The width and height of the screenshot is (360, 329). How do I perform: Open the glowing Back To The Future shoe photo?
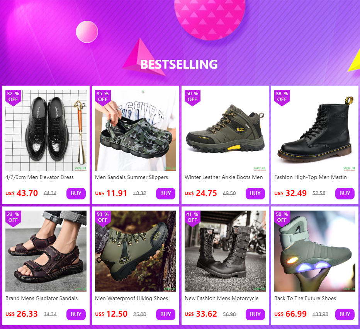pos(314,251)
